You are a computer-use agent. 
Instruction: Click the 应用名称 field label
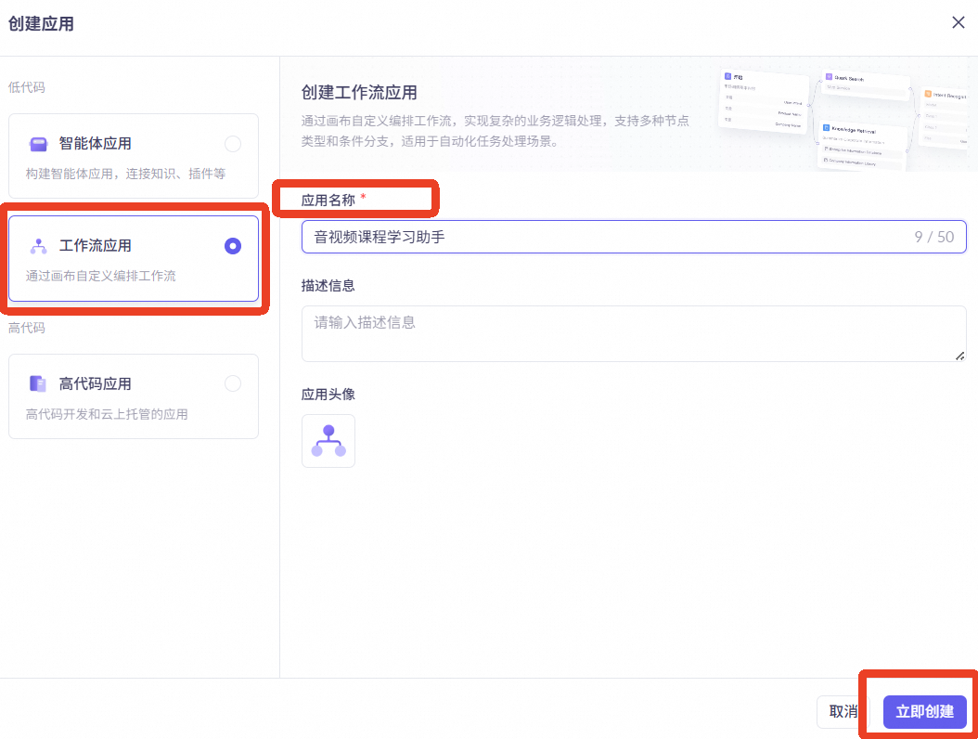tap(328, 201)
